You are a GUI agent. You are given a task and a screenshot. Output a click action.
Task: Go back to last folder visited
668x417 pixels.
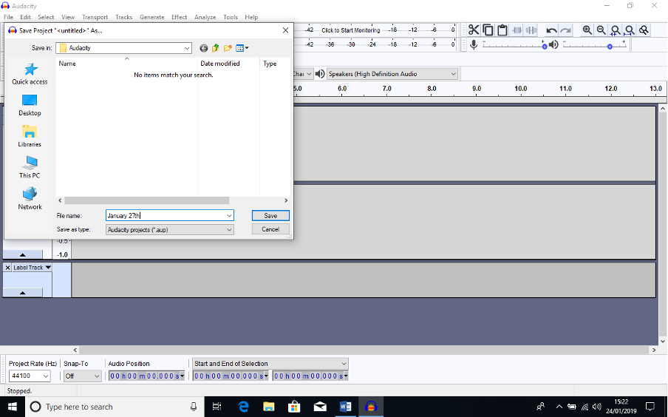click(x=204, y=48)
